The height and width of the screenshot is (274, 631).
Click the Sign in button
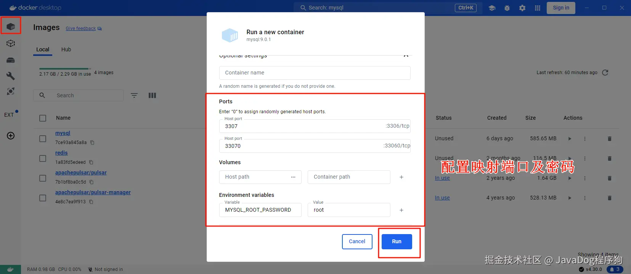tap(561, 8)
